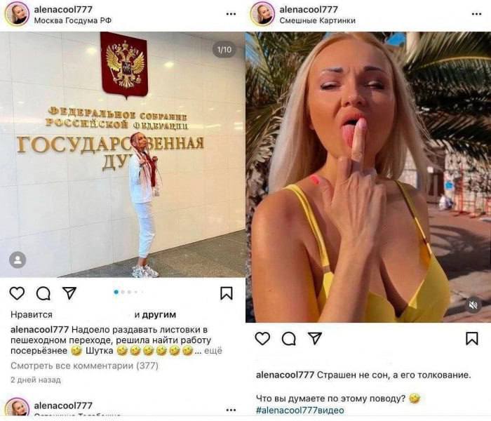Select the carousel page indicator dots
This screenshot has width=491, height=421.
point(128,292)
